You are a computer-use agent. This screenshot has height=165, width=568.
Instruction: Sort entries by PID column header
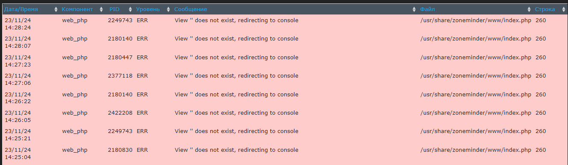(x=115, y=9)
